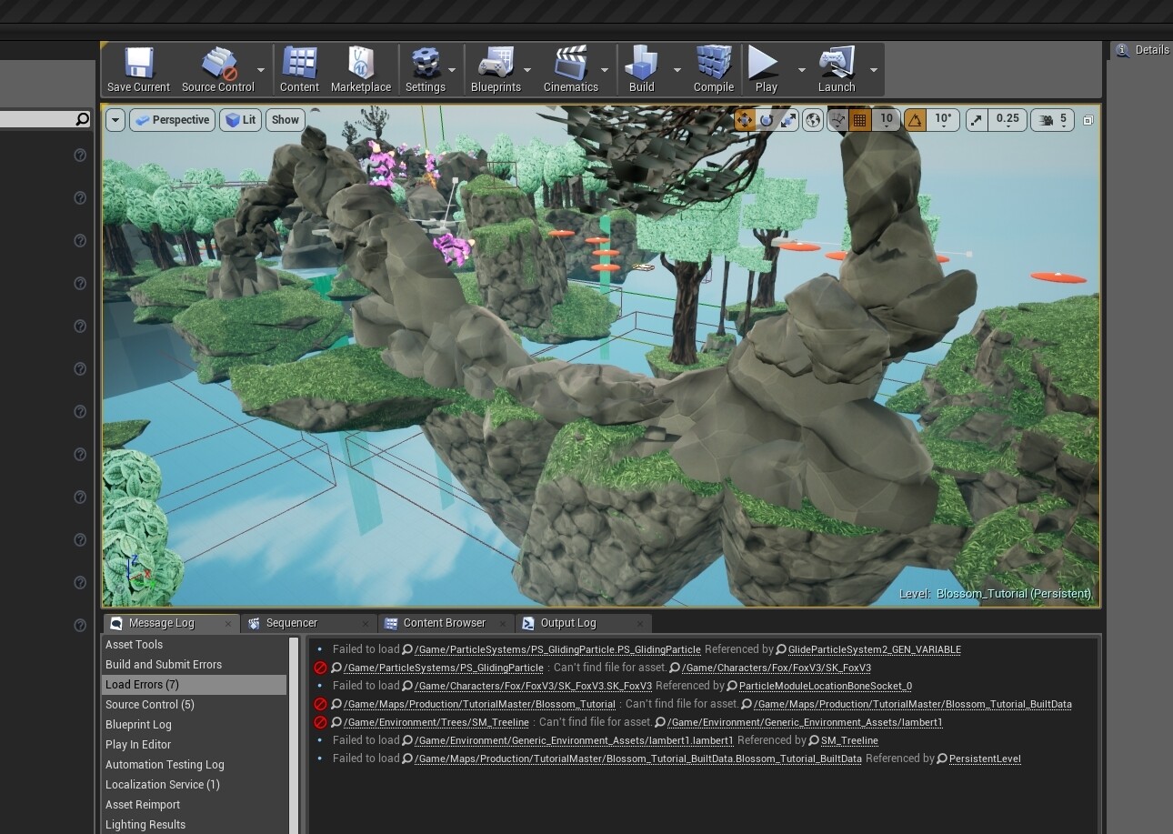Toggle world/local coordinate space globe icon
Image resolution: width=1173 pixels, height=834 pixels.
(813, 120)
